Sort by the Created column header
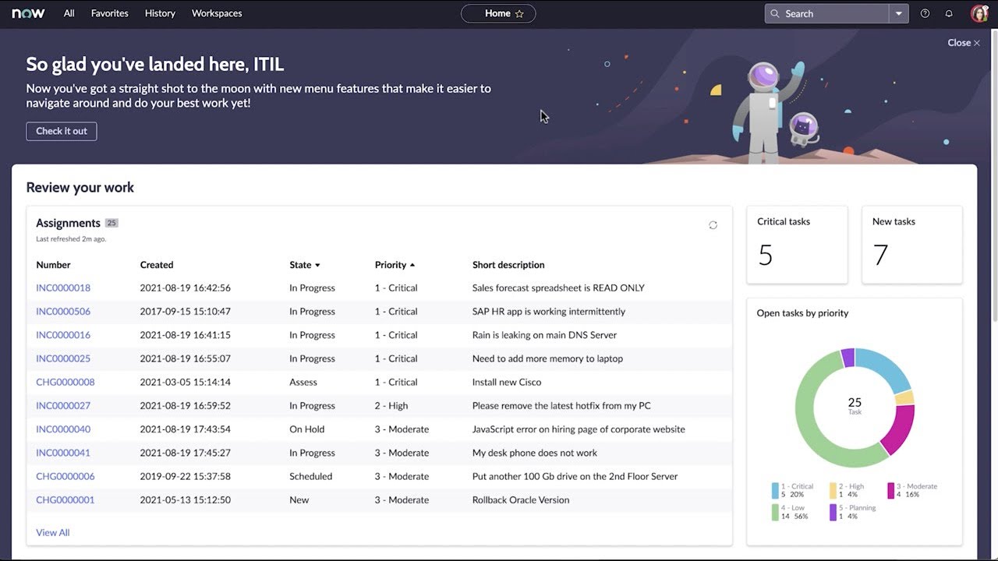998x561 pixels. (157, 265)
